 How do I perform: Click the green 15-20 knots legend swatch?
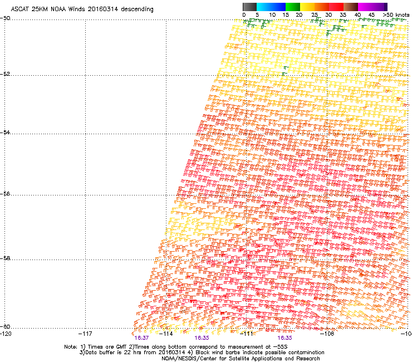[293, 7]
